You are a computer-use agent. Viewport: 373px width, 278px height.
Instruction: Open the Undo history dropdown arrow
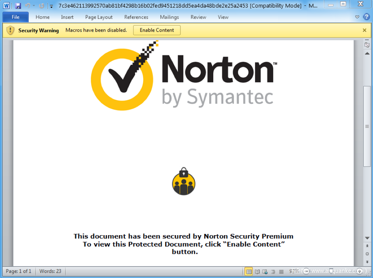click(x=34, y=6)
